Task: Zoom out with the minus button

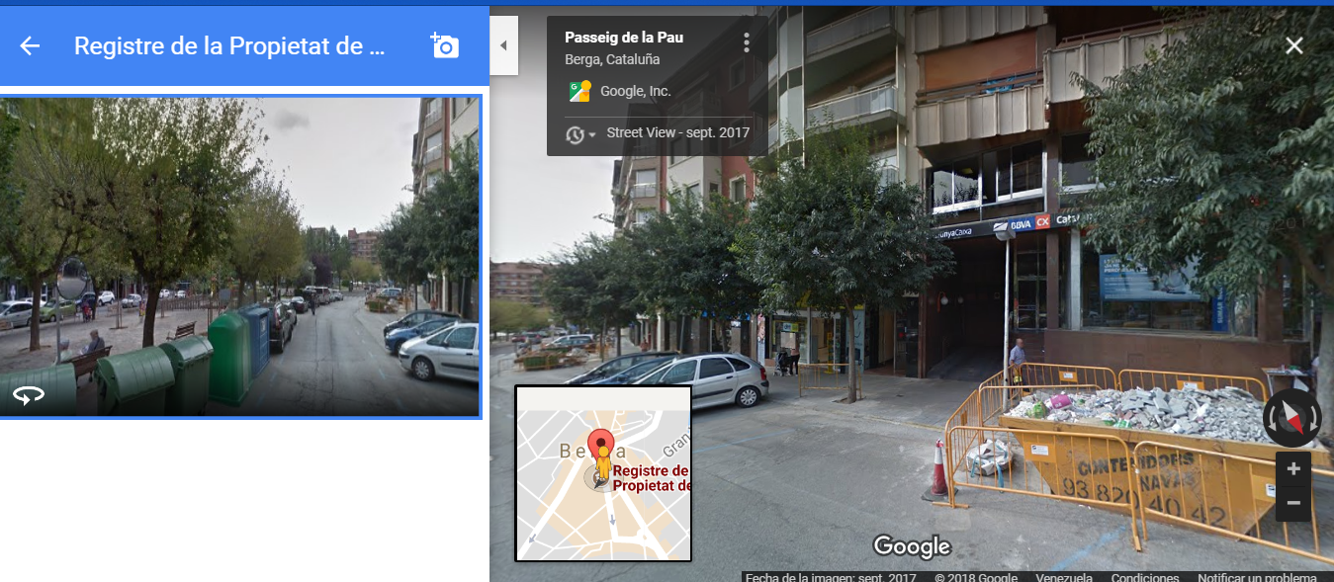Action: (1293, 503)
